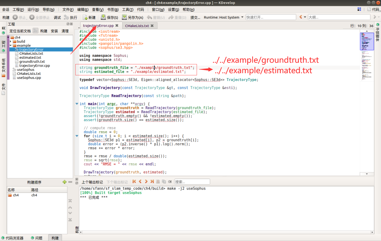Switch to the CMakeLists.txt tab
This screenshot has height=241, width=381.
tap(137, 26)
